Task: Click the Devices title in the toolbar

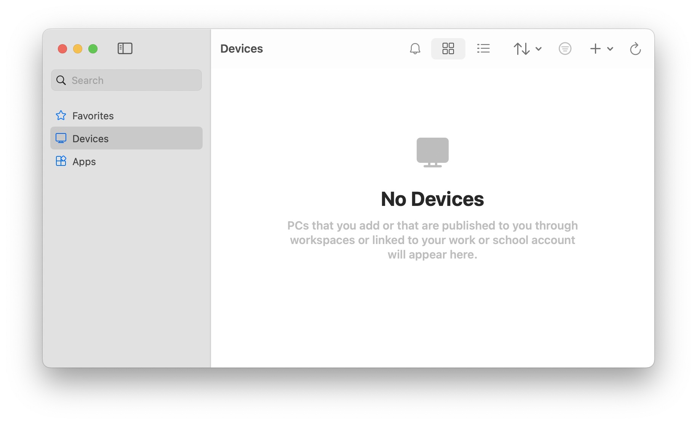Action: tap(241, 49)
